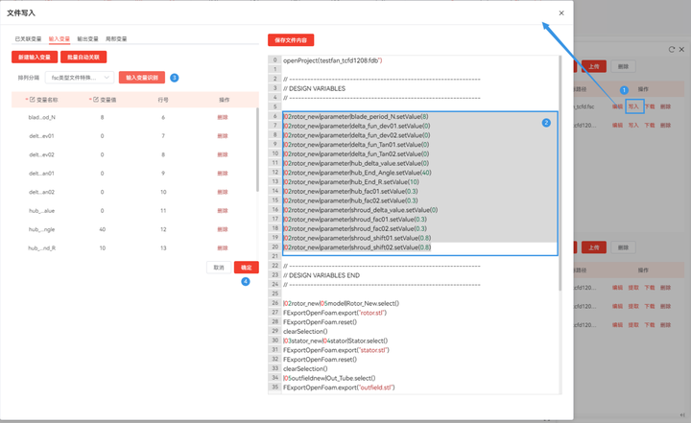
Task: Click value 8 in blad..od_N row
Action: coord(103,118)
